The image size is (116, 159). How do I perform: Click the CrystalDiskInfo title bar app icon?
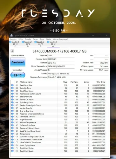(x=11, y=35)
